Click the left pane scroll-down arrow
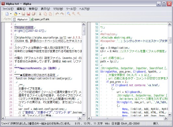 tap(84, 114)
